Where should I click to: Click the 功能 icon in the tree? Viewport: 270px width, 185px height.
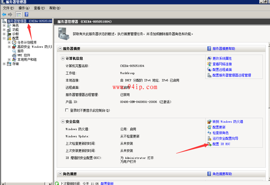[x=9, y=30]
